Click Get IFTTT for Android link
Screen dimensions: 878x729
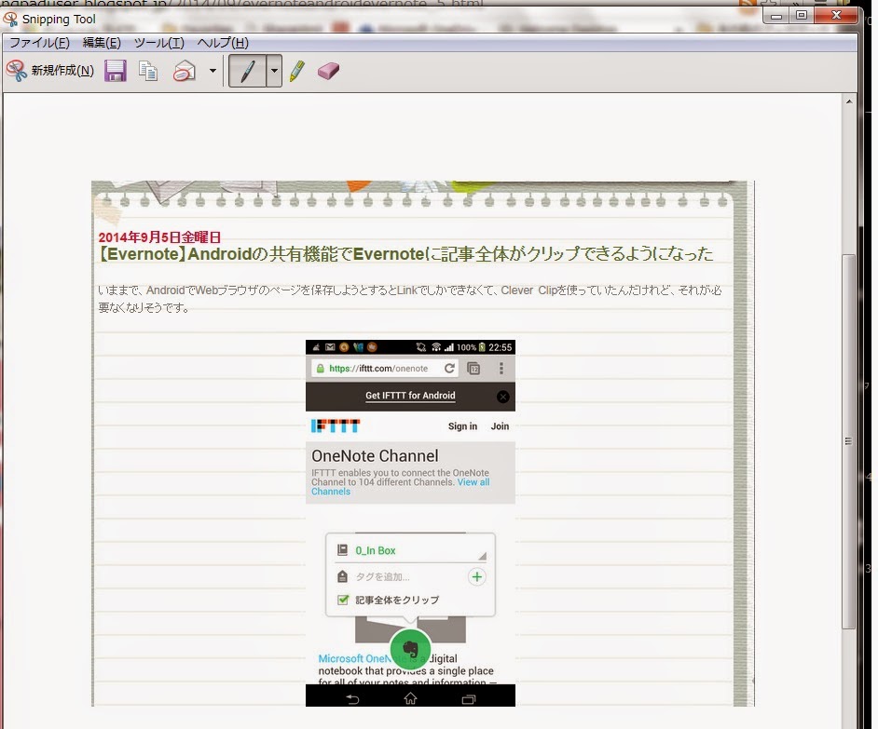(410, 396)
